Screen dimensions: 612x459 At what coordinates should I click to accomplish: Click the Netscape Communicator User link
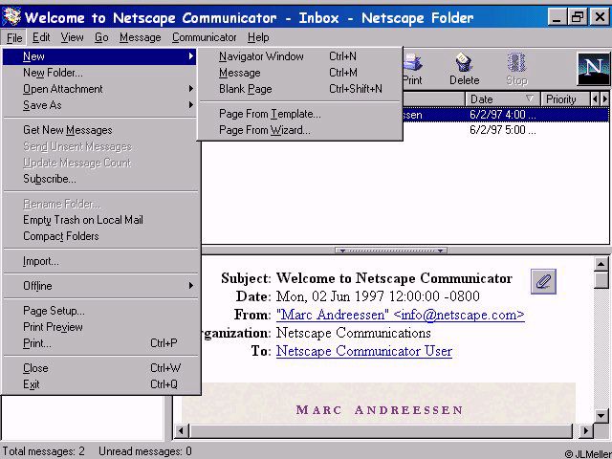pos(364,351)
